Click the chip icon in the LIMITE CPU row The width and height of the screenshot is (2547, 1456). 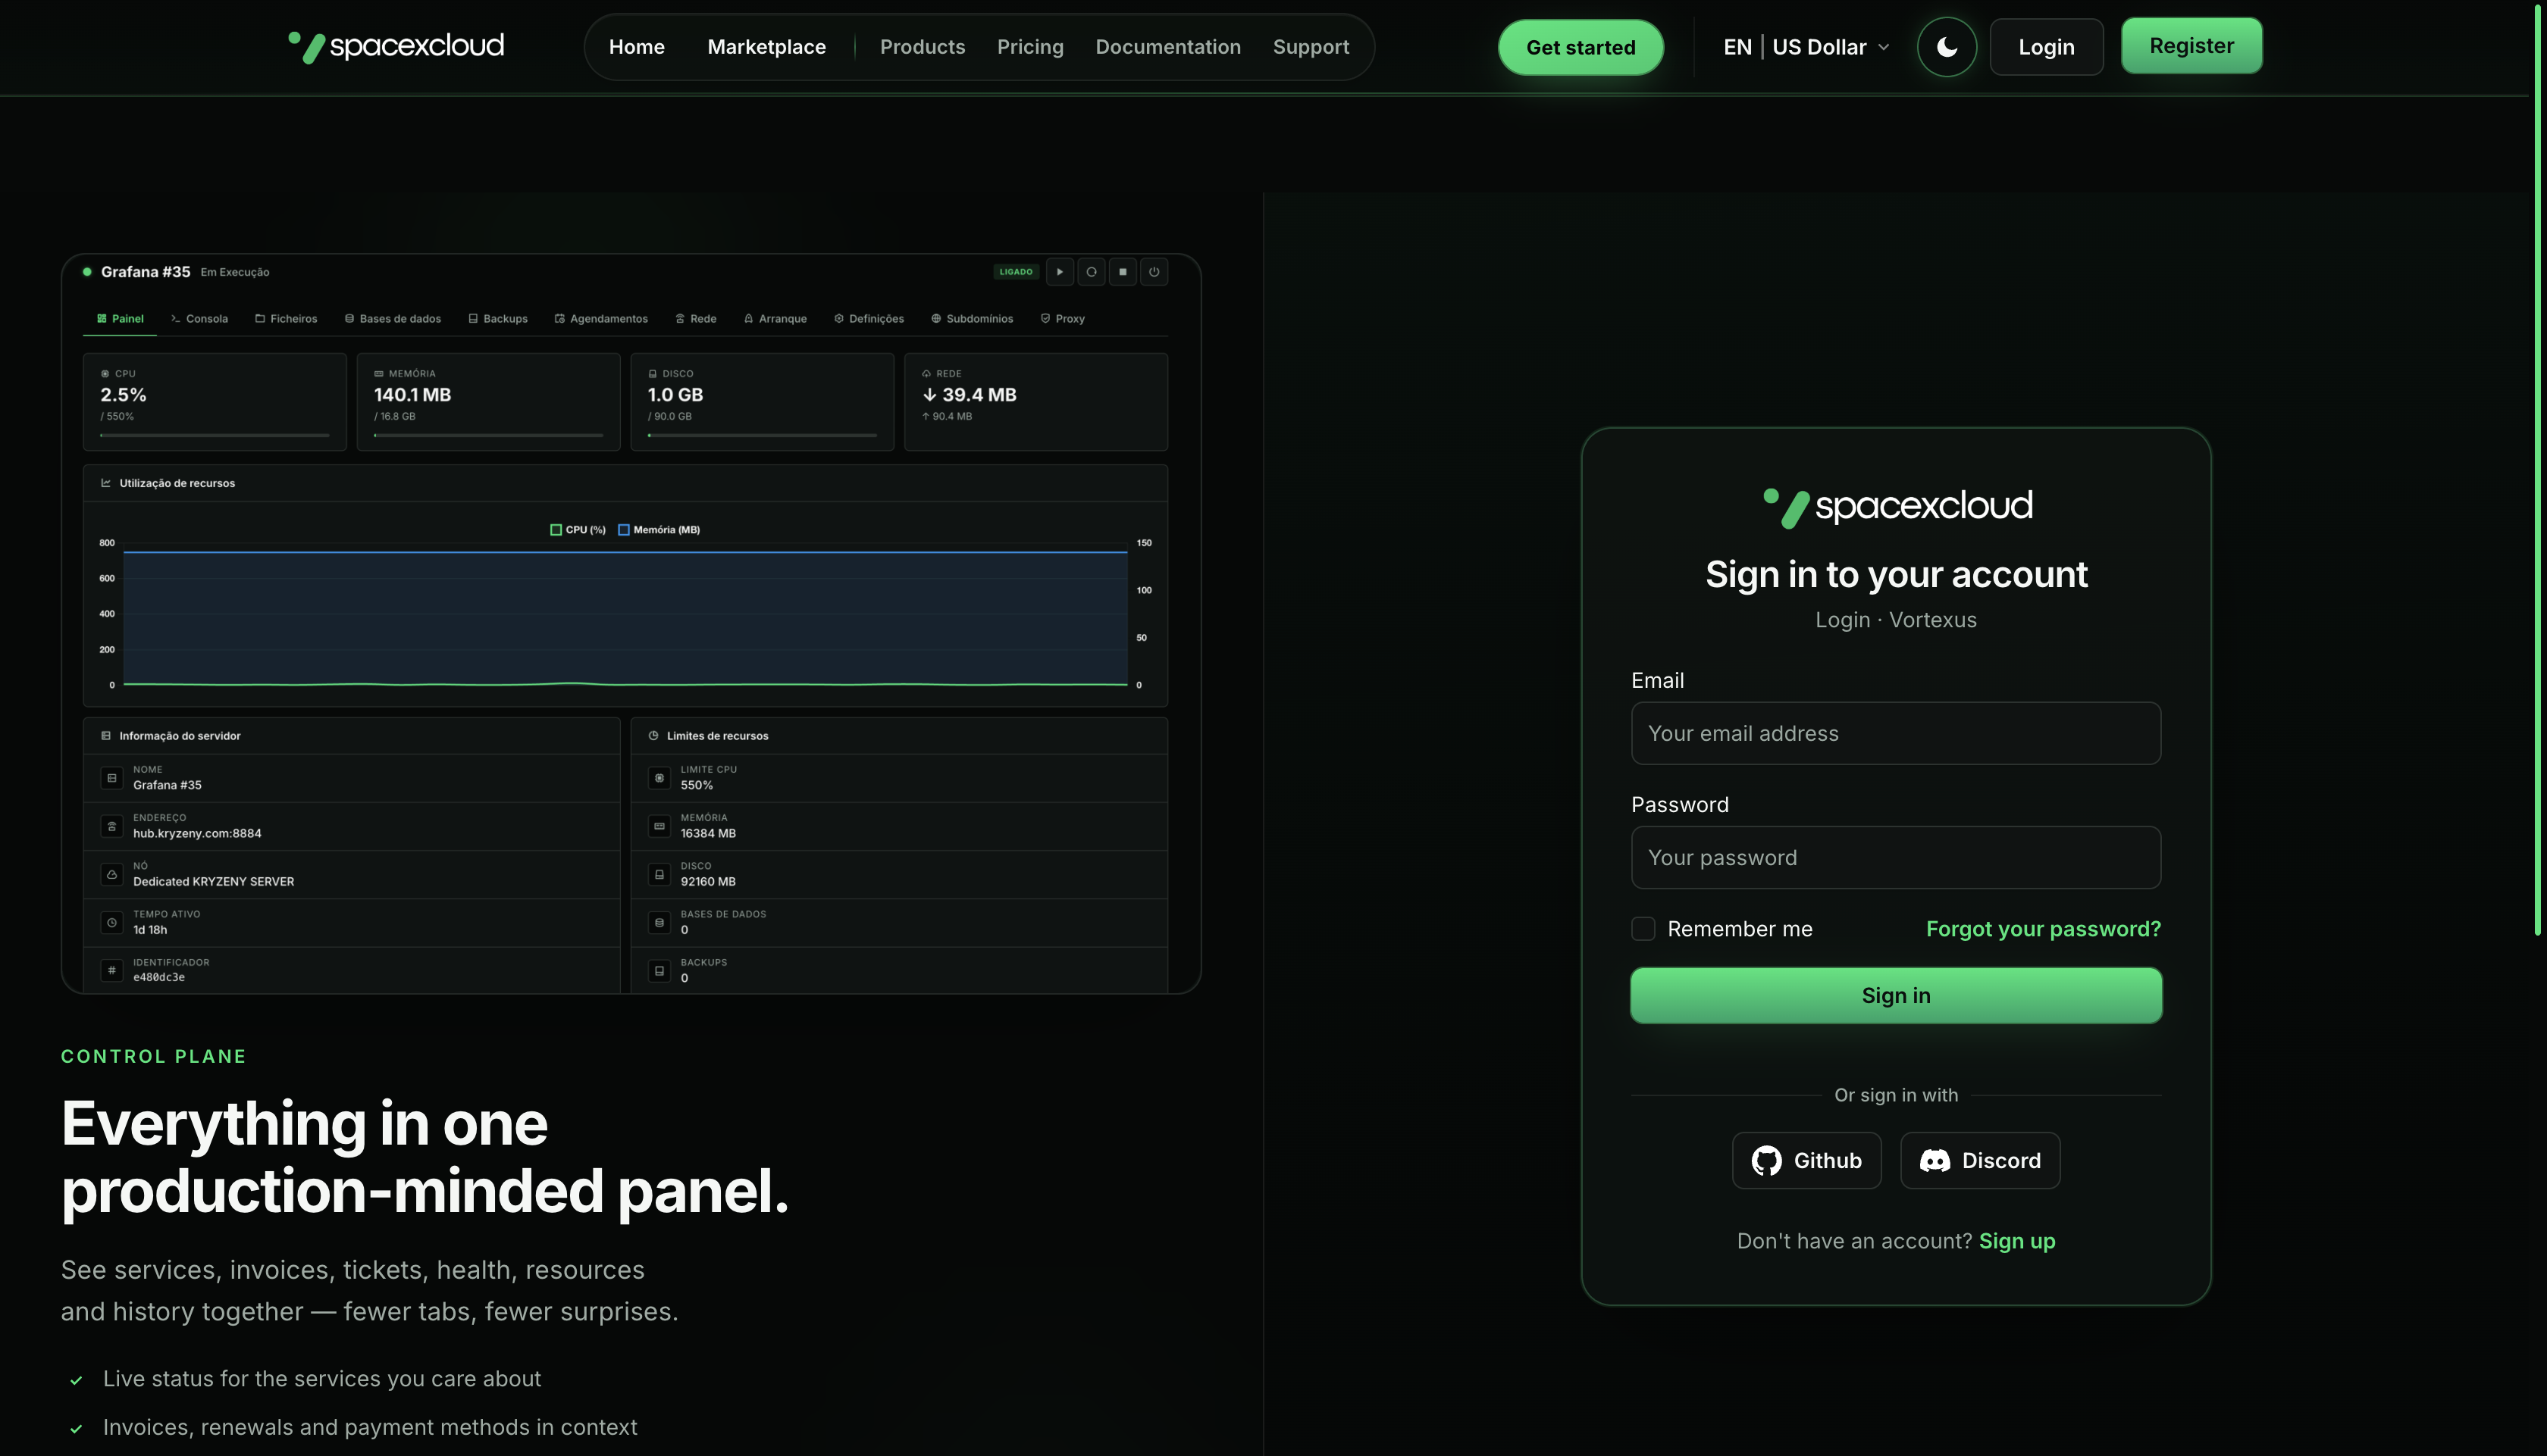659,777
